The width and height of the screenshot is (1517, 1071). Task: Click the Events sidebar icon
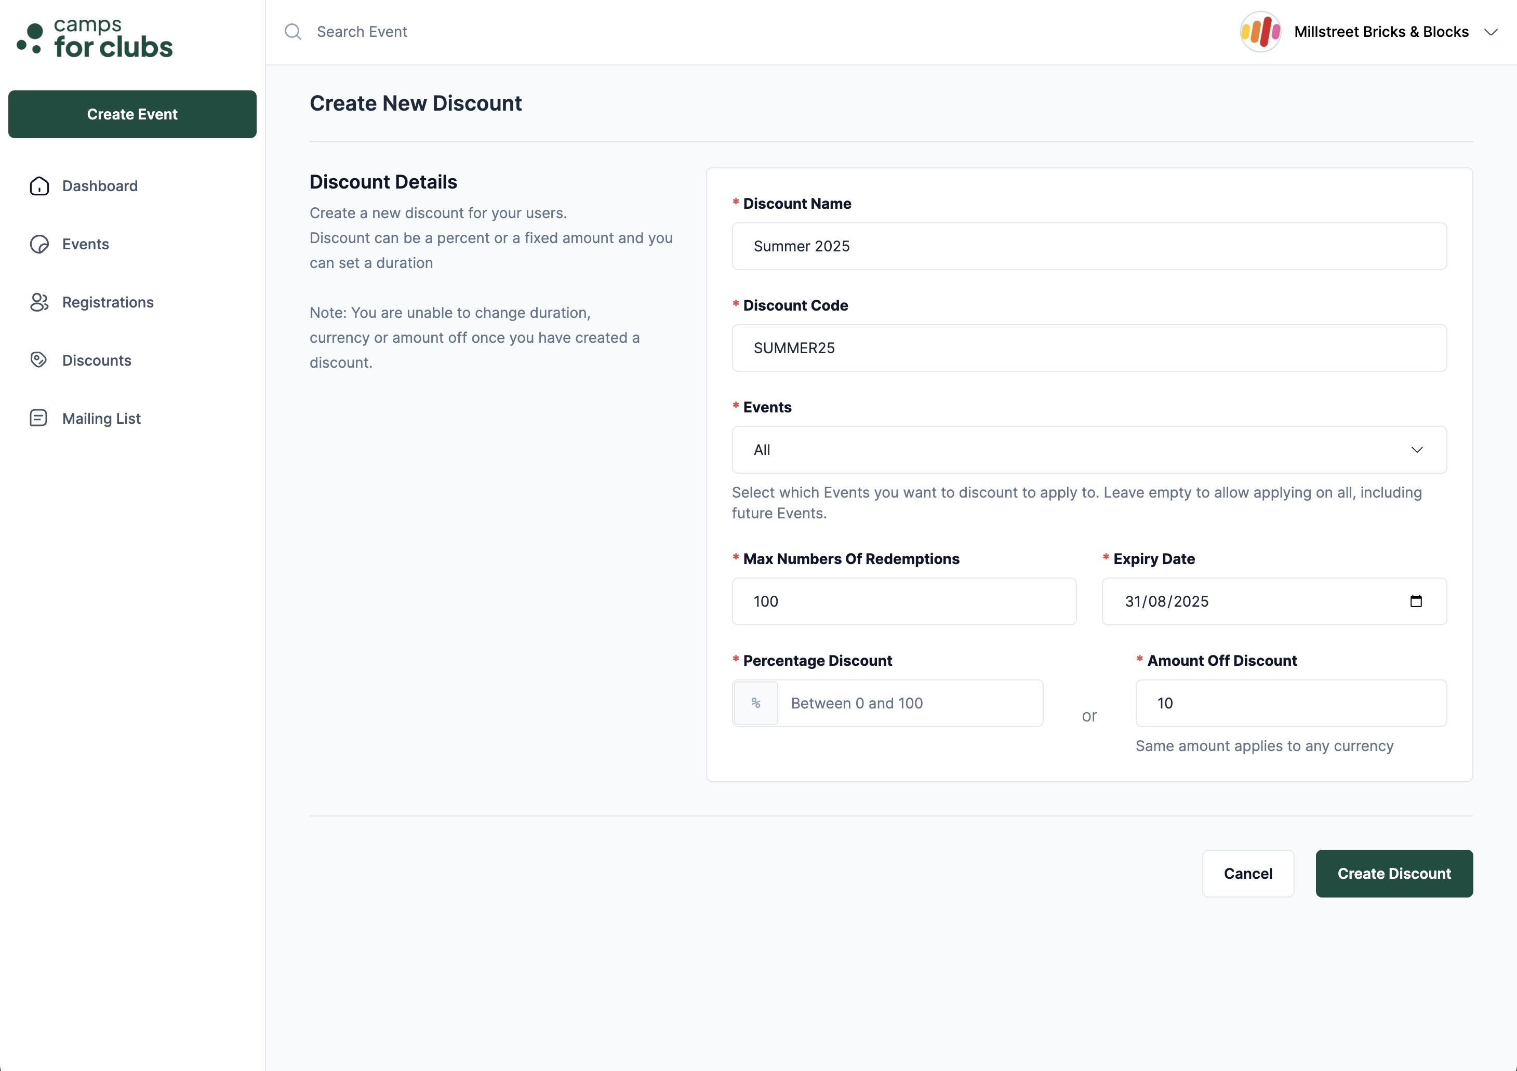tap(39, 245)
